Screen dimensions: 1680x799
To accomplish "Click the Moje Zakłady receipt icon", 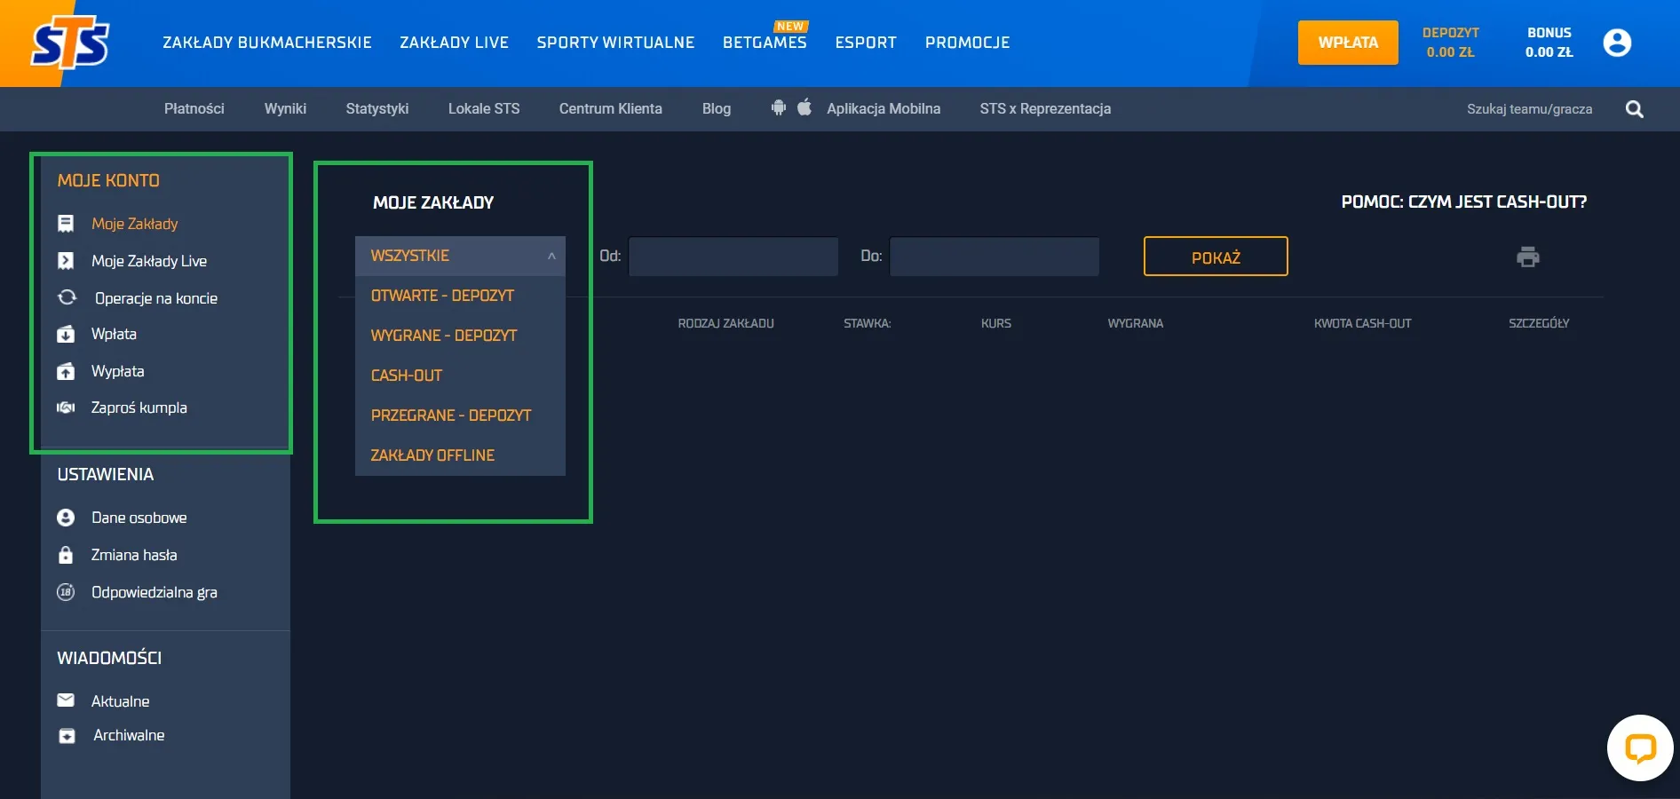I will click(x=66, y=224).
